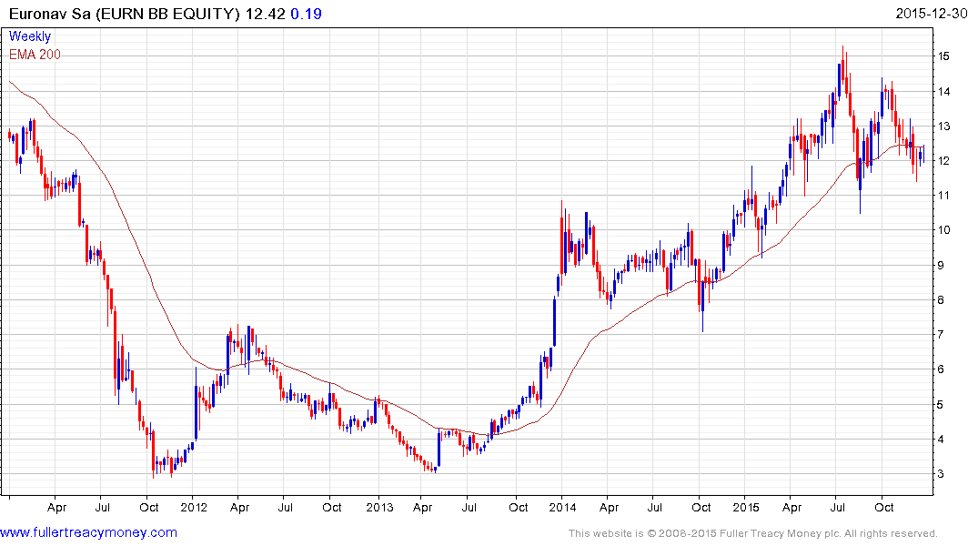Click the price axis label 15
The width and height of the screenshot is (978, 546).
943,56
